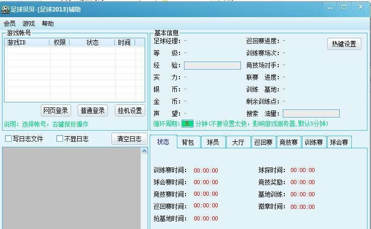The height and width of the screenshot is (229, 371).
Task: Open the 球员 tab
Action: (x=213, y=142)
